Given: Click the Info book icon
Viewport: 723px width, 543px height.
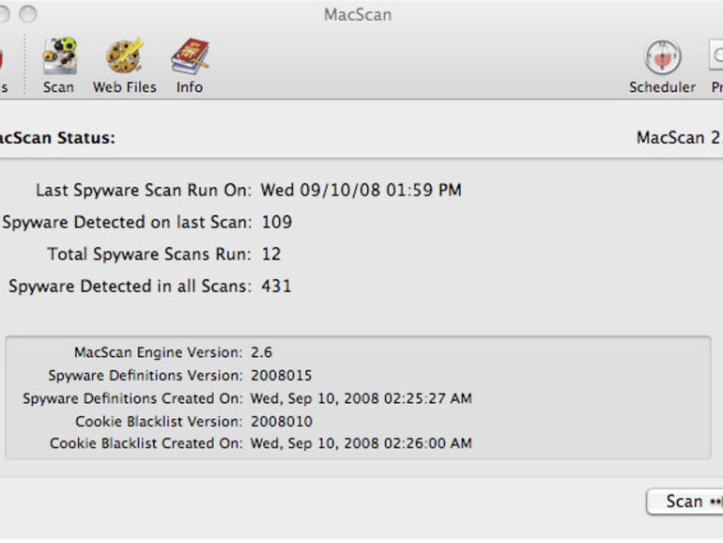Looking at the screenshot, I should (x=189, y=57).
